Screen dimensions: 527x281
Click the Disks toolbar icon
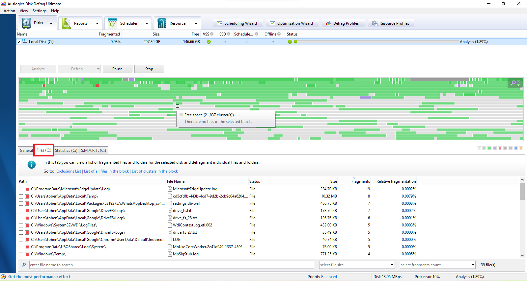(26, 23)
